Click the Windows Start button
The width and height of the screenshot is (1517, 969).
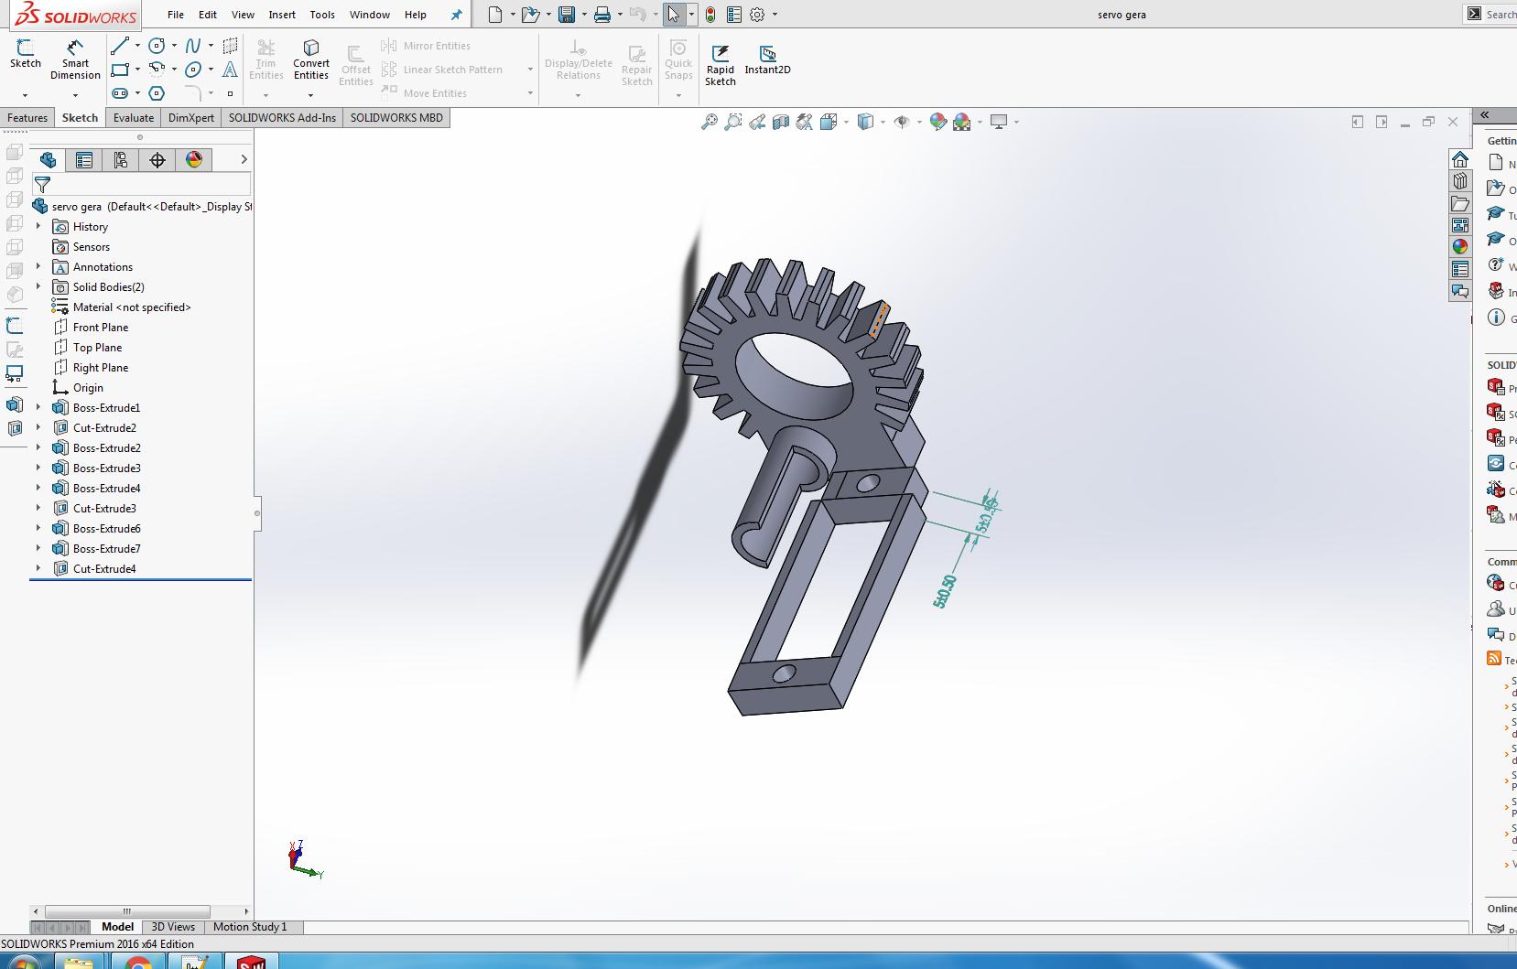(x=23, y=963)
